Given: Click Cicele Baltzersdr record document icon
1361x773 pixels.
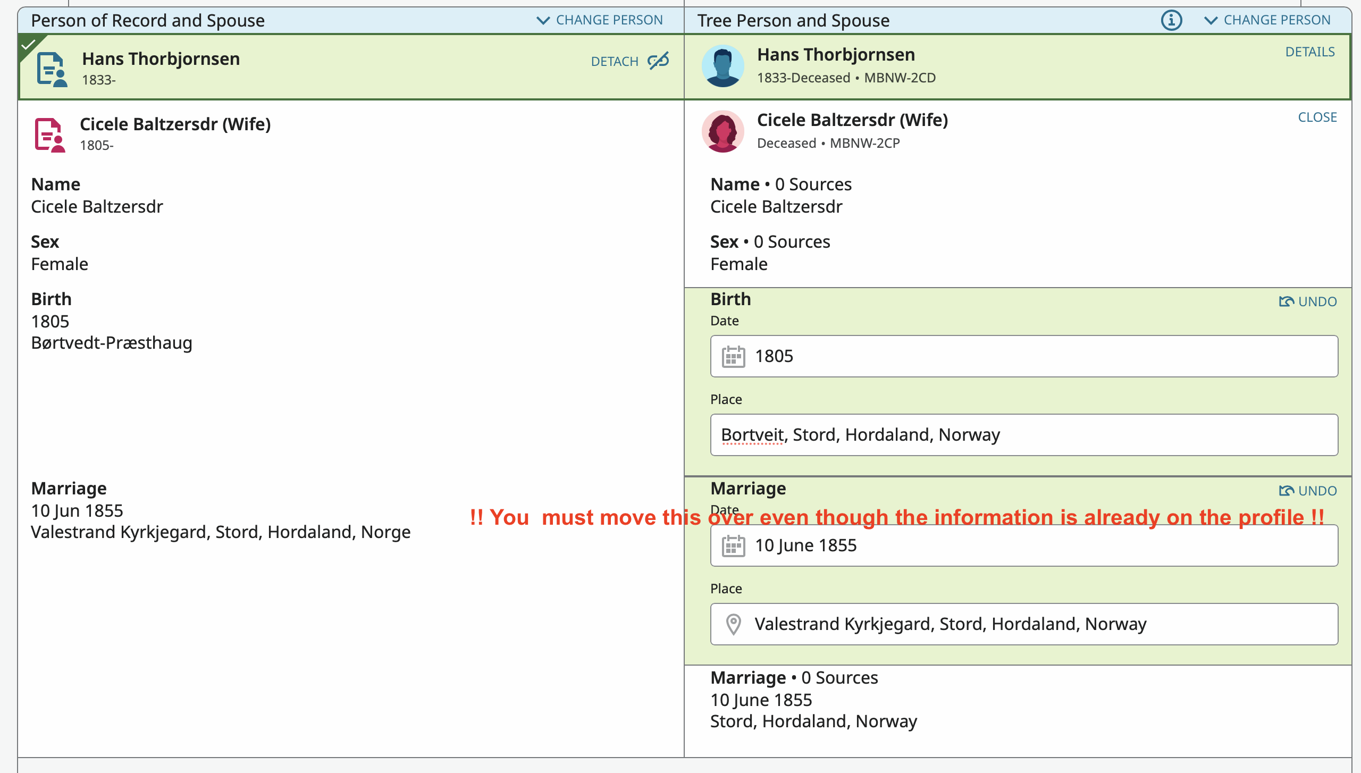Looking at the screenshot, I should (49, 135).
